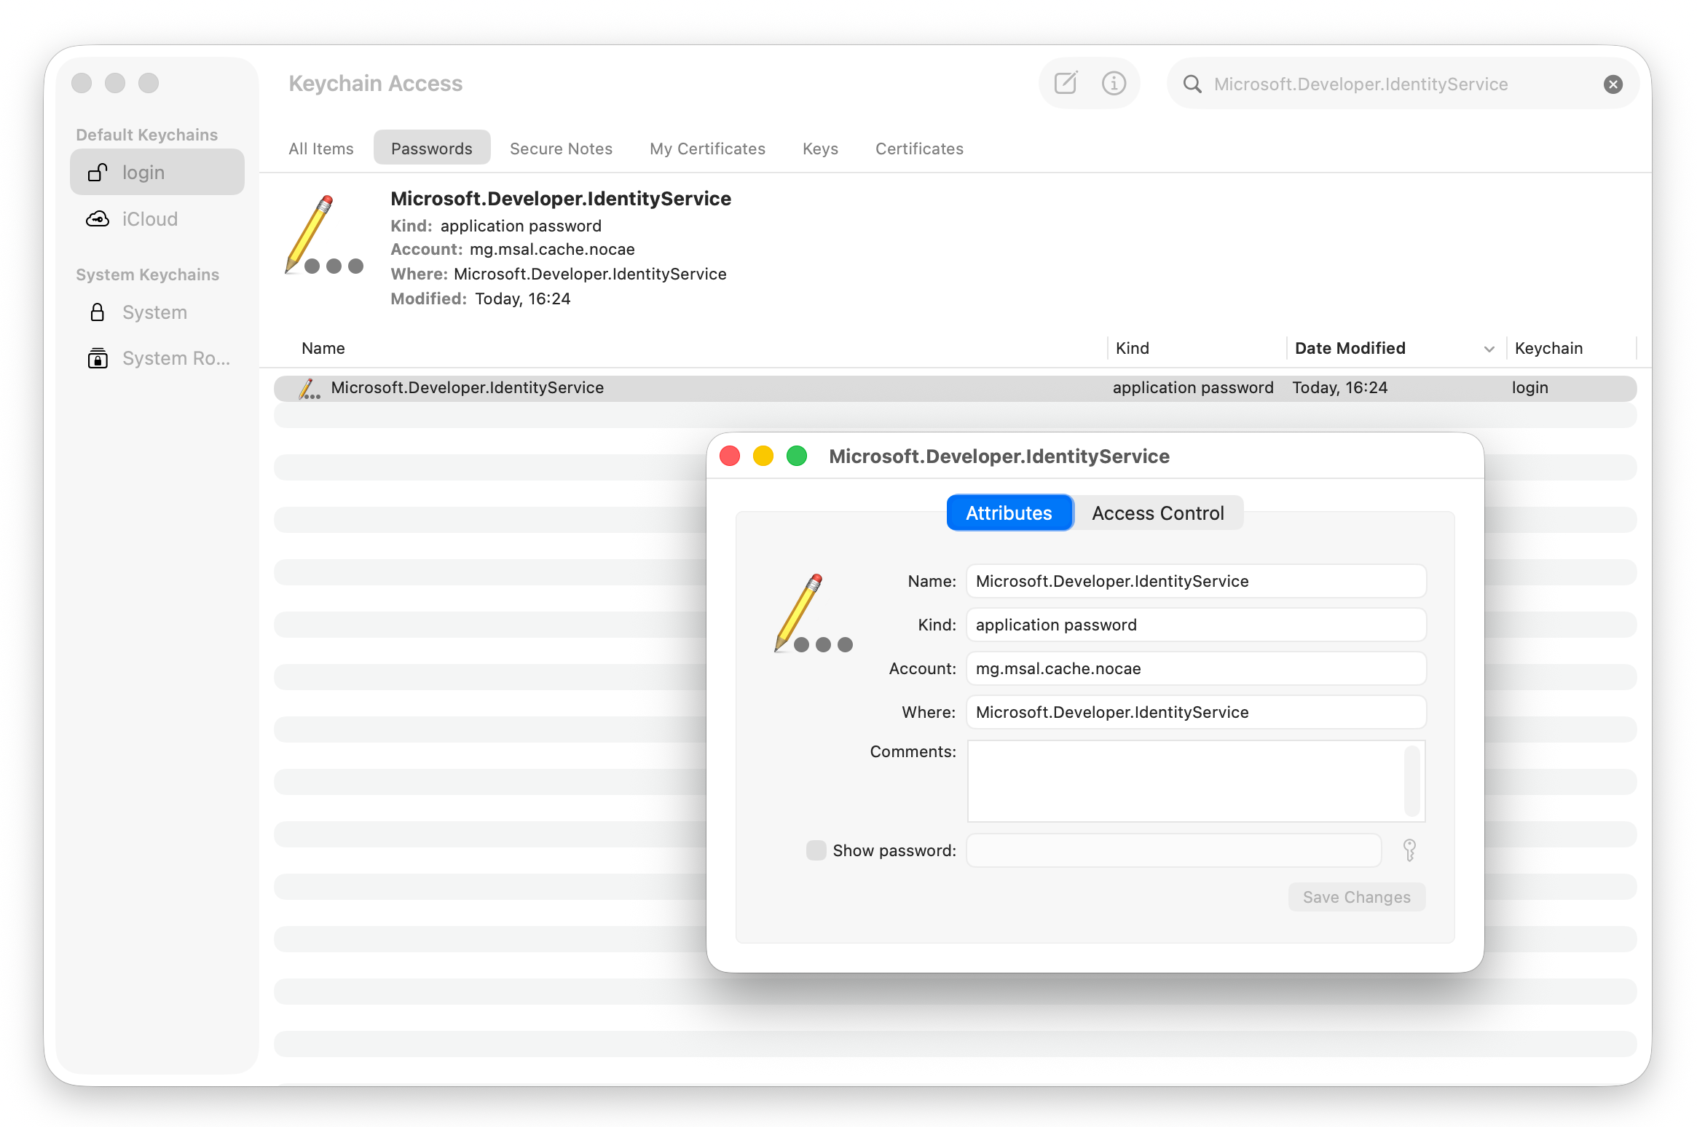Click the cloud key icon beside iCloud
The height and width of the screenshot is (1127, 1697).
[98, 219]
